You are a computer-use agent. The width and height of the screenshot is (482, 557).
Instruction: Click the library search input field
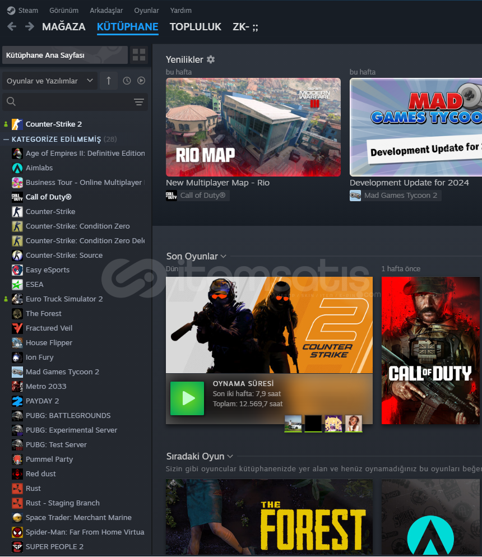pos(75,101)
